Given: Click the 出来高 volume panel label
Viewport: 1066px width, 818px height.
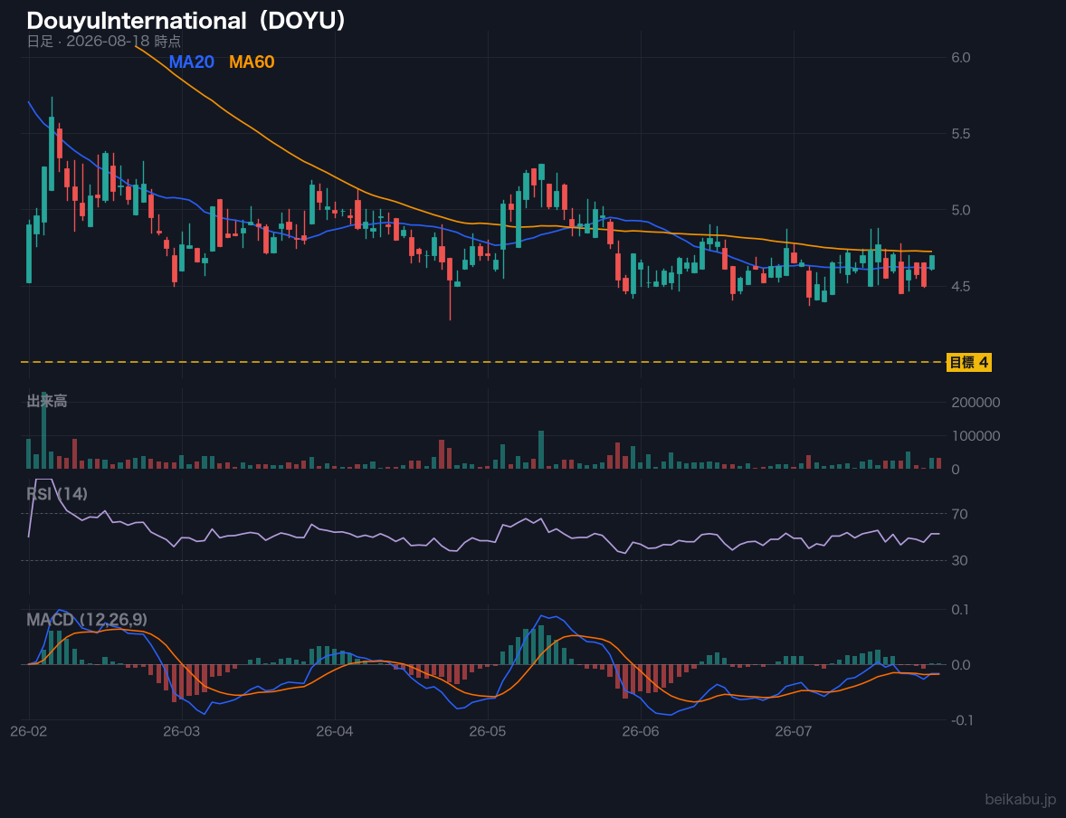Looking at the screenshot, I should pos(47,401).
